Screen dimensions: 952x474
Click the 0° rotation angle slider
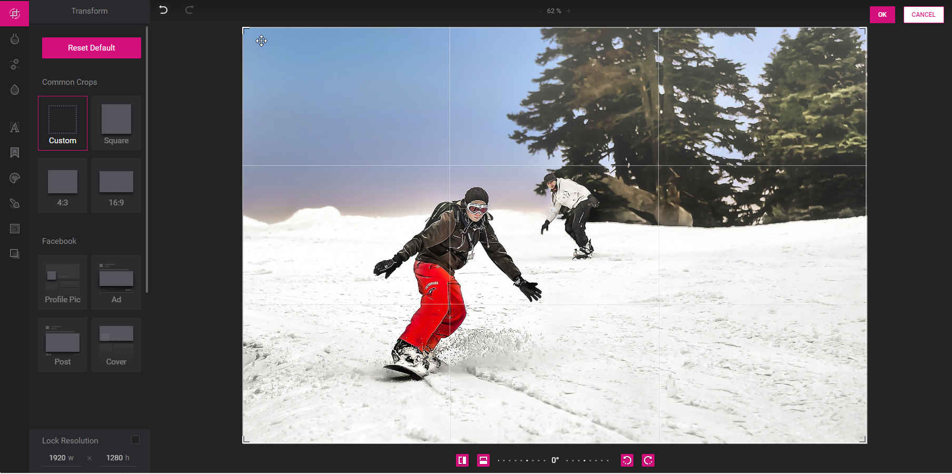[553, 460]
